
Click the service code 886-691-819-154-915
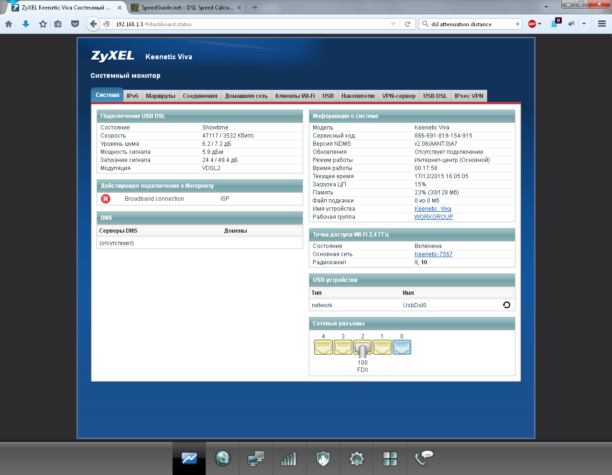[x=443, y=136]
